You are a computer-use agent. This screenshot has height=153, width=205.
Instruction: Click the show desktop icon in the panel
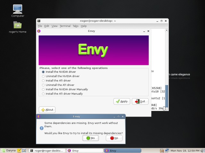pos(24,151)
